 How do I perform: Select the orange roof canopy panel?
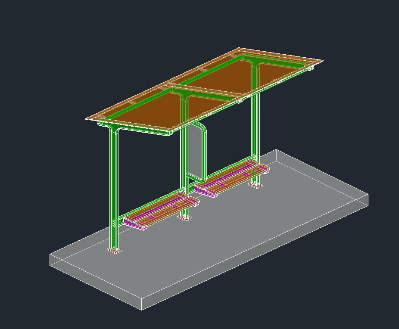coord(203,89)
